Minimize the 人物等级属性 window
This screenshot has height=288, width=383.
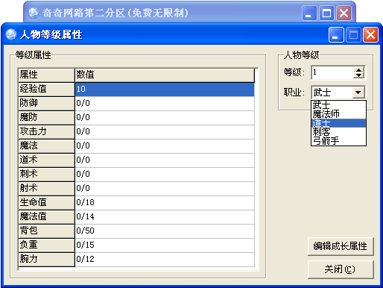coord(336,34)
